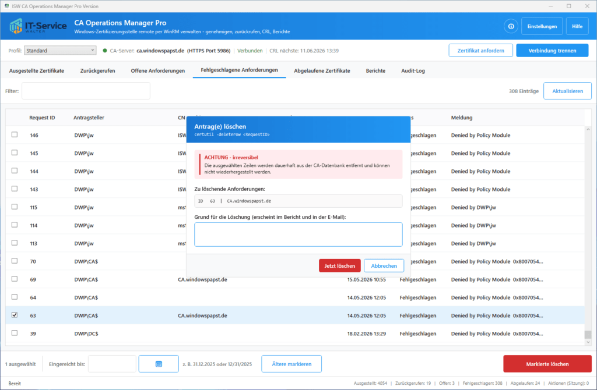Click Zertifikat anfordern button
The width and height of the screenshot is (597, 390).
pyautogui.click(x=480, y=51)
